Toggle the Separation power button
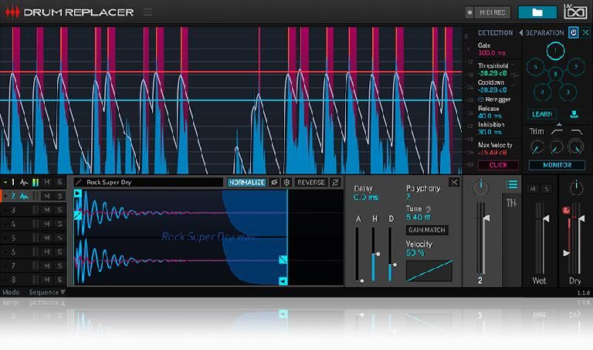The width and height of the screenshot is (593, 350). (x=574, y=33)
